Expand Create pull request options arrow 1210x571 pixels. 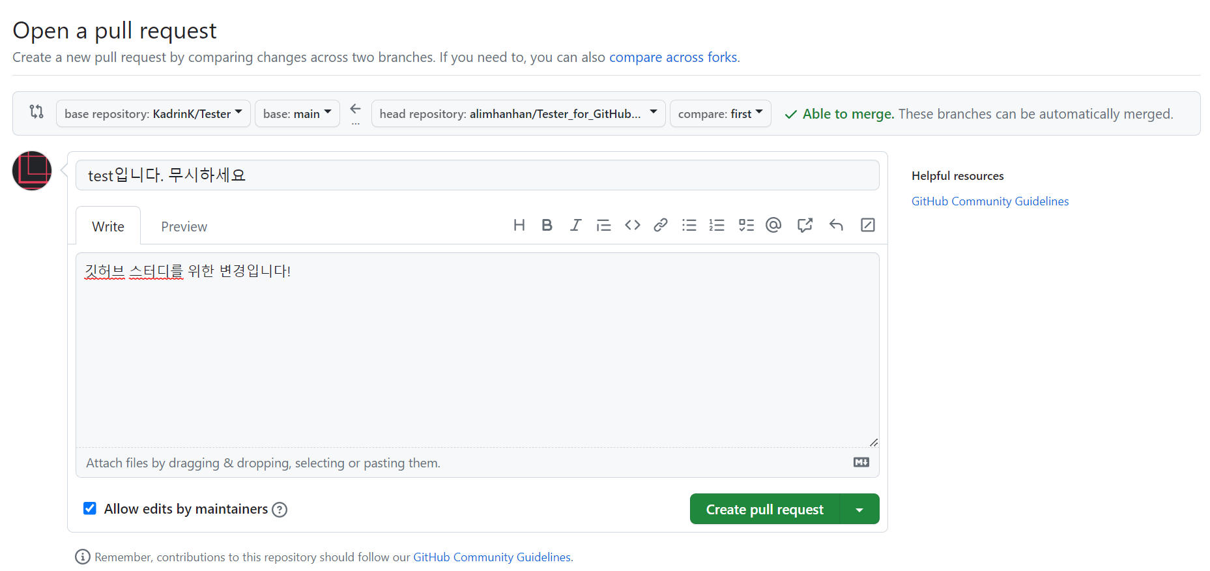(859, 509)
